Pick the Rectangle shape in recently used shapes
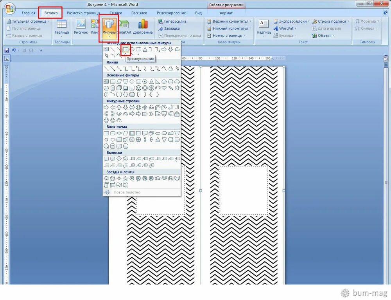This screenshot has width=391, height=300. click(126, 49)
